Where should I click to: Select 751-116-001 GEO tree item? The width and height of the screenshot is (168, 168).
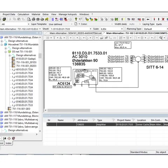(x=21, y=109)
